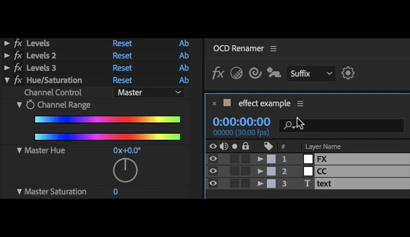Click the timeline layer search field
410x237 pixels.
pos(341,125)
